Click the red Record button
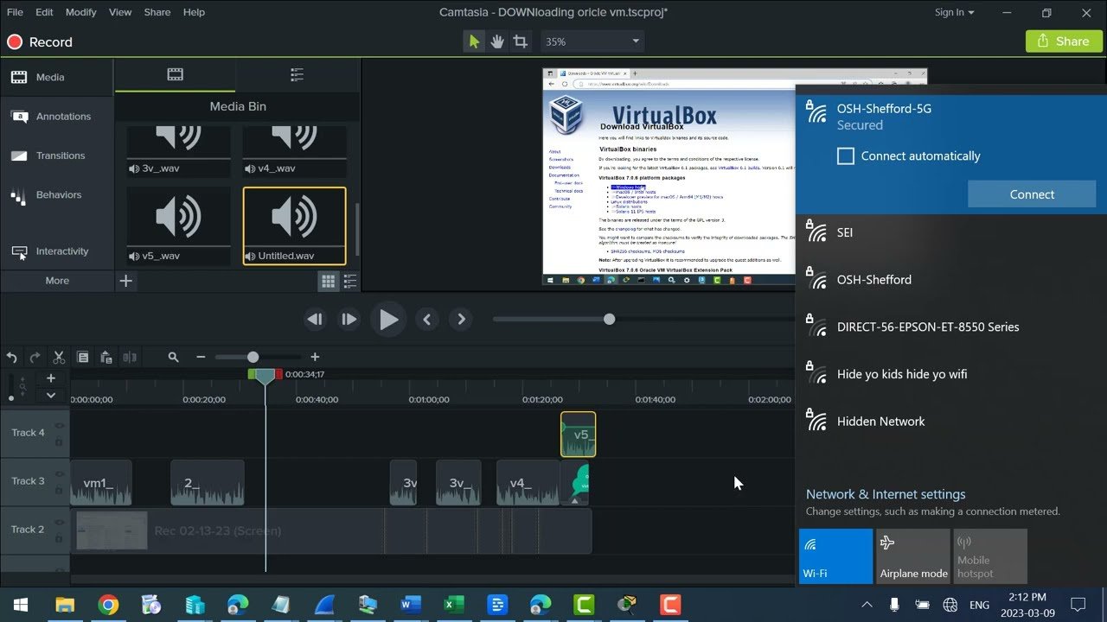This screenshot has width=1107, height=622. point(40,41)
